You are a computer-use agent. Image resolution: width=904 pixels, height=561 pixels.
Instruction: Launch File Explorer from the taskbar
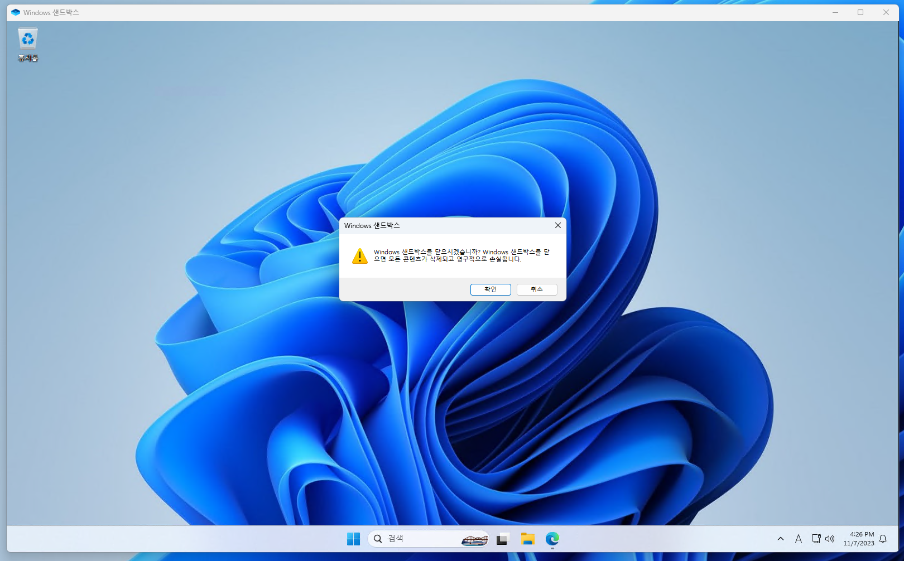(527, 539)
